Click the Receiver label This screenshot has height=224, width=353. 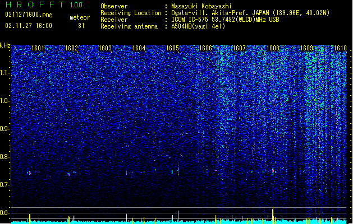tap(114, 20)
